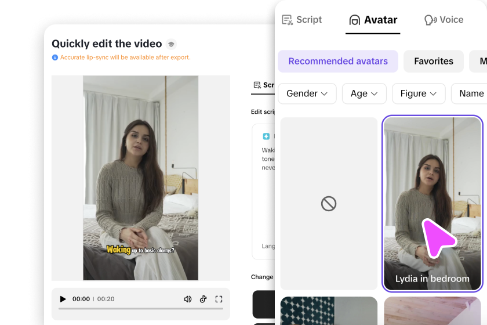Enter fullscreen video preview
Image resolution: width=487 pixels, height=325 pixels.
(219, 299)
